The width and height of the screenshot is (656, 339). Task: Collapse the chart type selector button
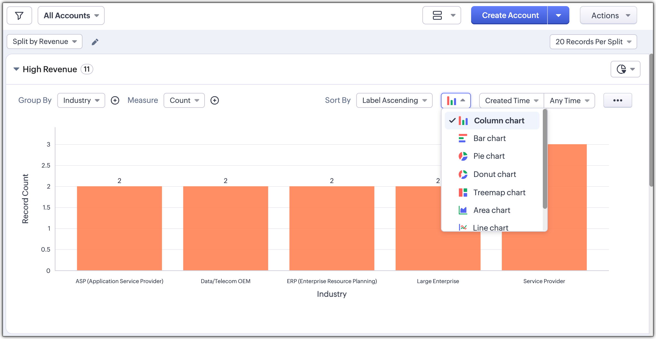(x=456, y=100)
